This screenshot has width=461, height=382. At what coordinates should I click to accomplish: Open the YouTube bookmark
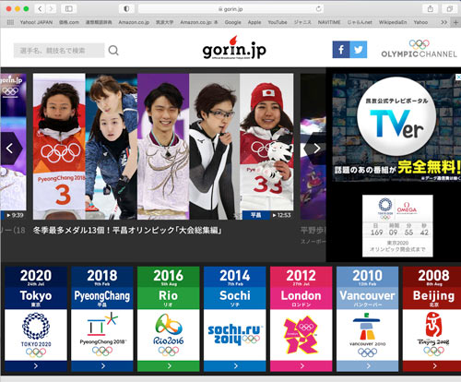tap(278, 22)
